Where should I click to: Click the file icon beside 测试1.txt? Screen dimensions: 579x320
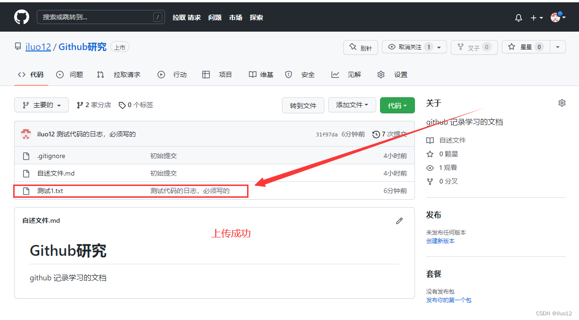pyautogui.click(x=26, y=191)
